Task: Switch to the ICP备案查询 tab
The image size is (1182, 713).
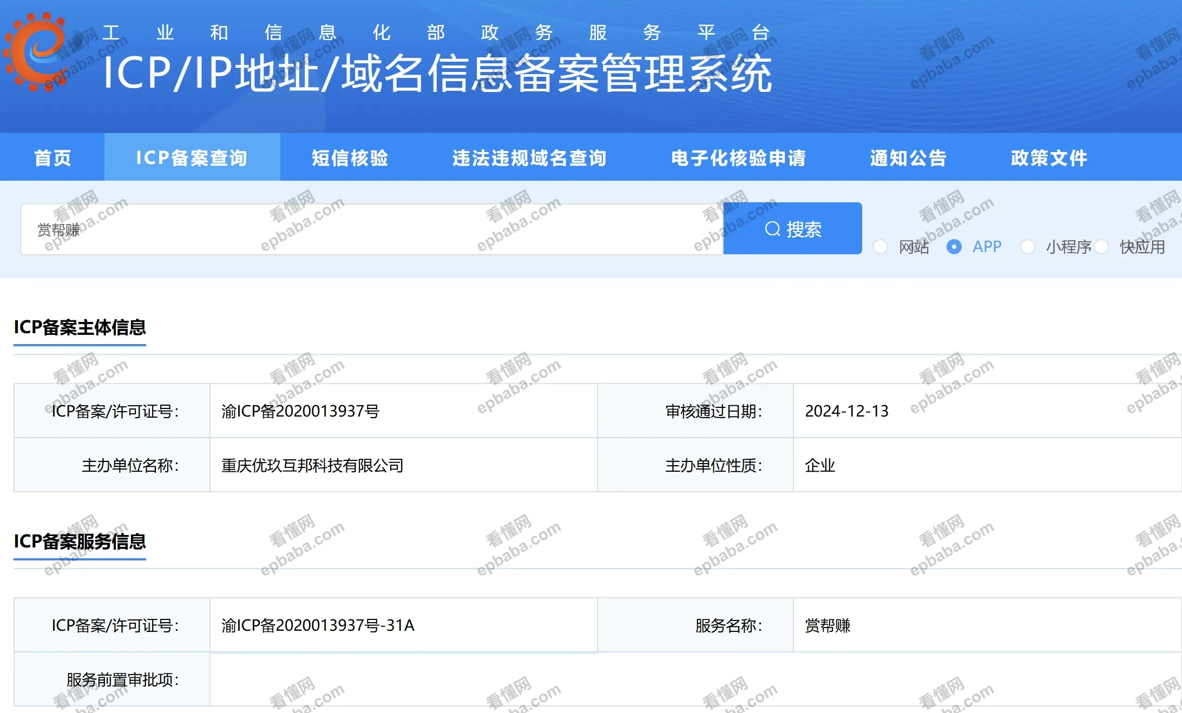Action: coord(192,157)
